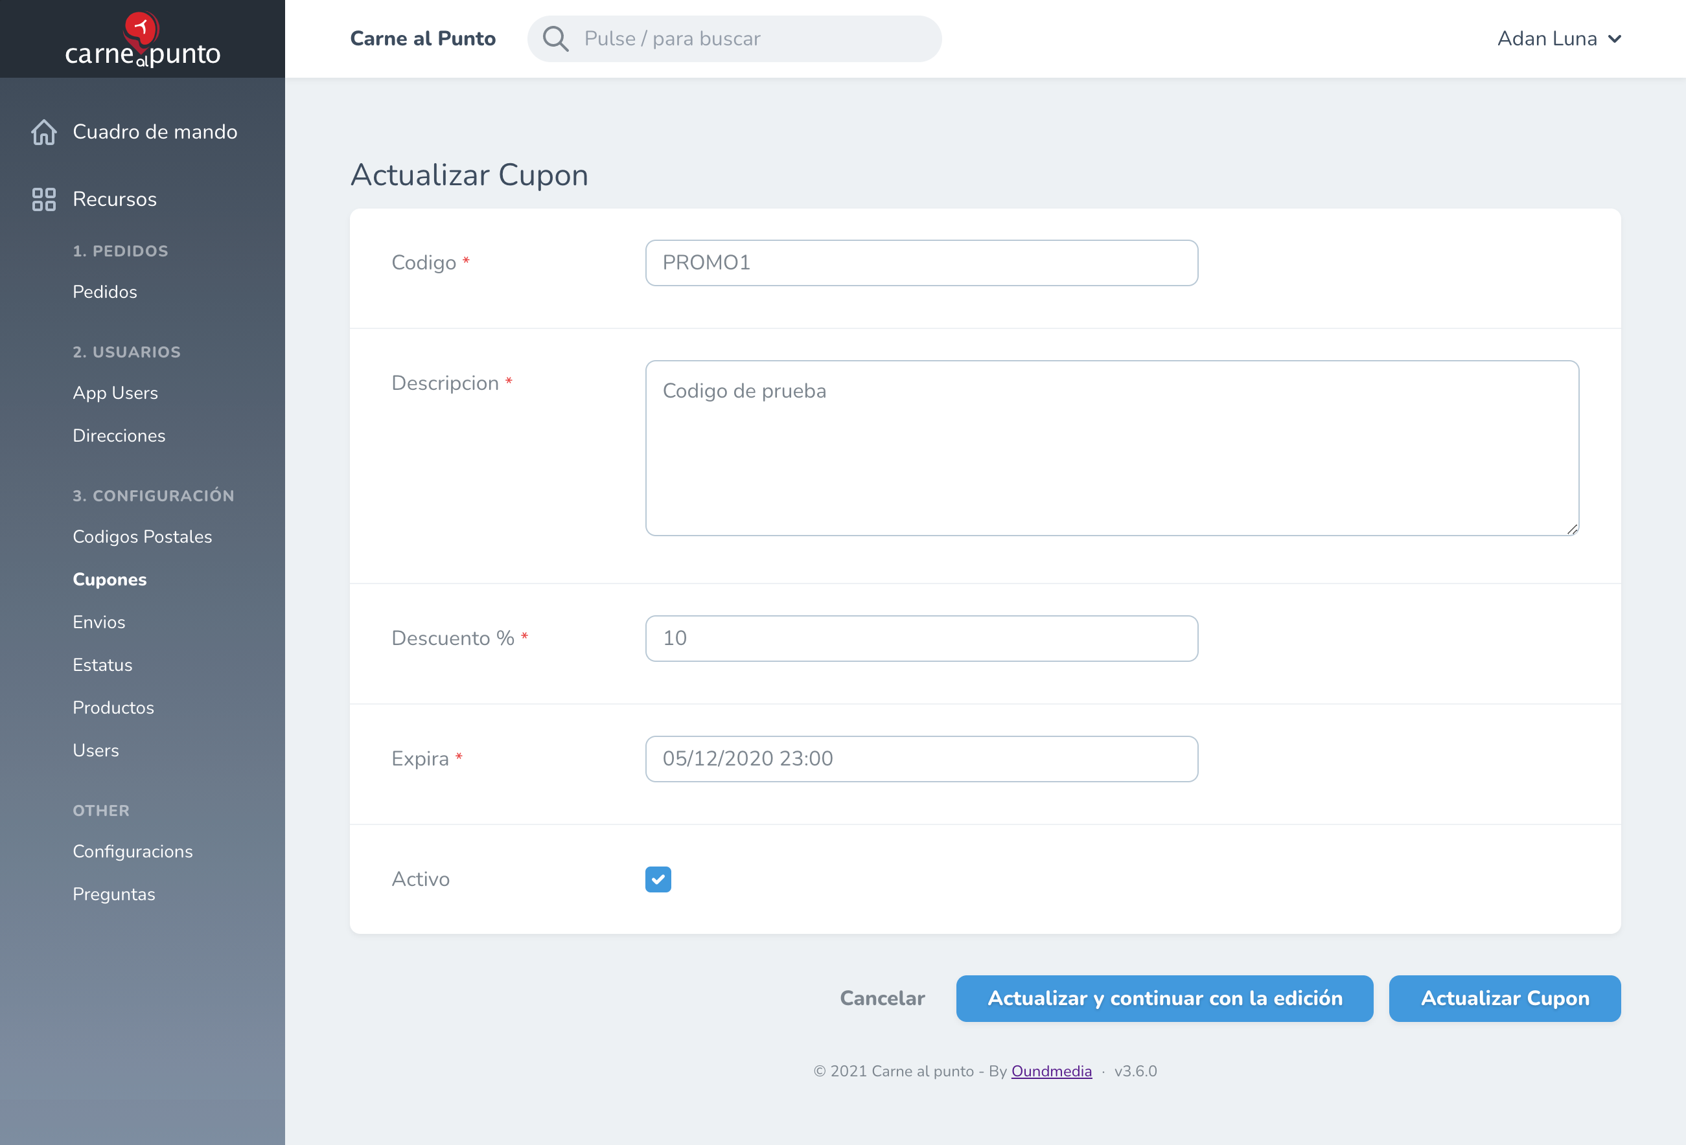Click the Expira label
This screenshot has height=1145, width=1686.
pos(420,758)
